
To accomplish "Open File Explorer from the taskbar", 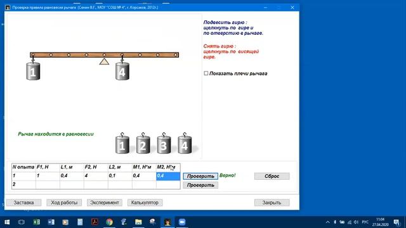I will point(138,222).
